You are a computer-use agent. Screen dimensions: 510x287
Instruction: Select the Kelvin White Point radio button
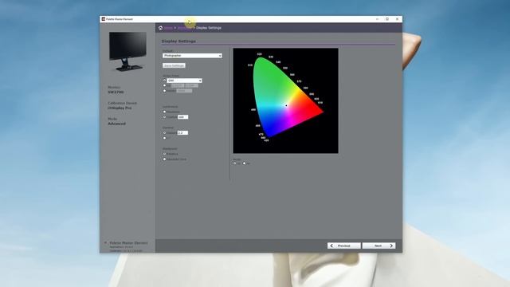point(165,91)
